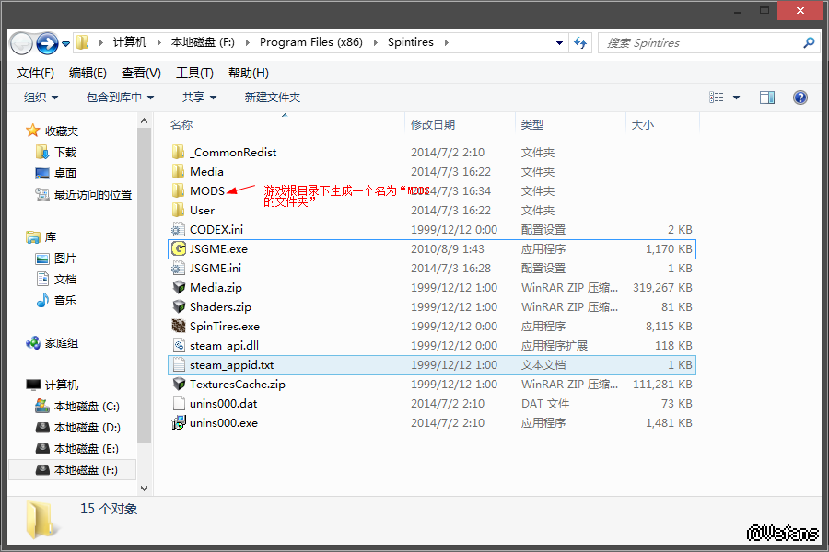This screenshot has width=829, height=552.
Task: Select the TexturesCache.zip archive icon
Action: coord(179,384)
